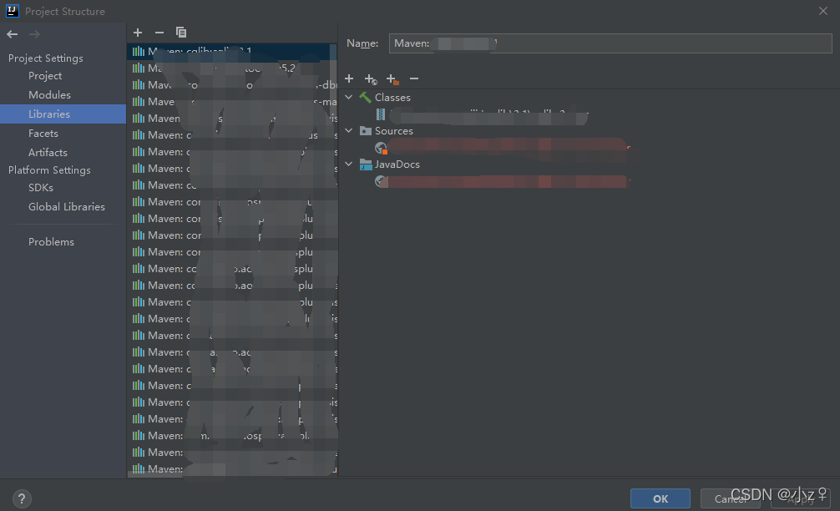Viewport: 840px width, 511px height.
Task: Open help with the question mark button
Action: (22, 499)
